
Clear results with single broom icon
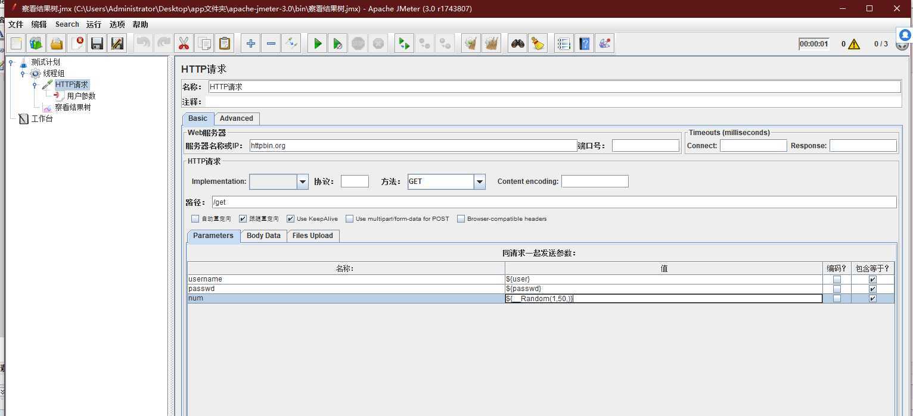[x=471, y=43]
